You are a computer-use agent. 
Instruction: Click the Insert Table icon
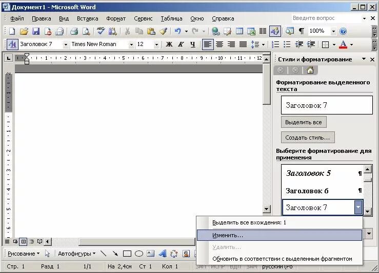click(x=240, y=31)
